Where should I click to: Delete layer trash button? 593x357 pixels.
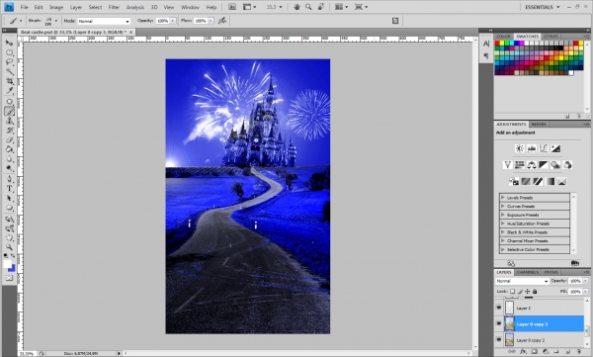pyautogui.click(x=578, y=352)
